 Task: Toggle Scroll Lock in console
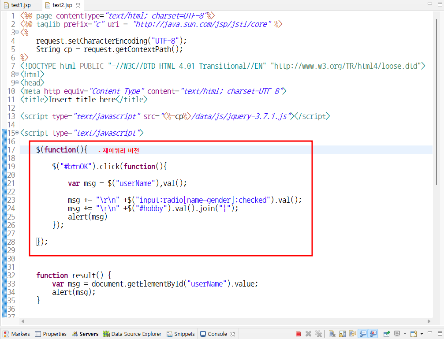coord(342,334)
